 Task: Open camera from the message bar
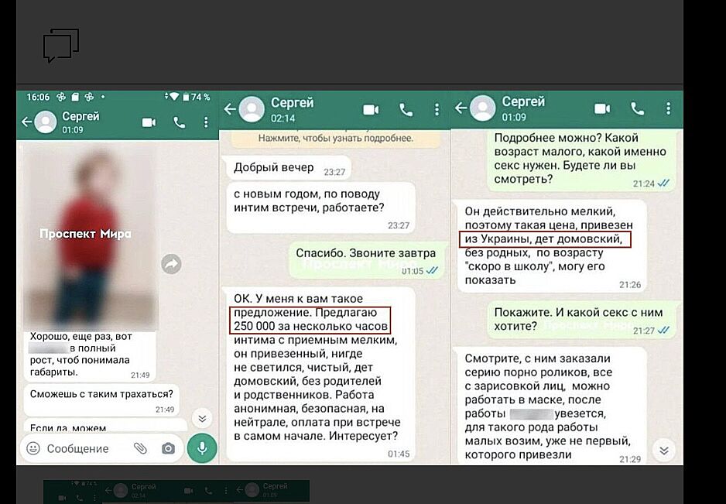[168, 448]
